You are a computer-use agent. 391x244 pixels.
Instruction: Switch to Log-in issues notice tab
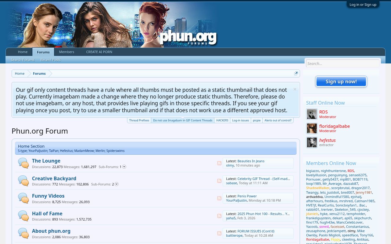pyautogui.click(x=240, y=120)
